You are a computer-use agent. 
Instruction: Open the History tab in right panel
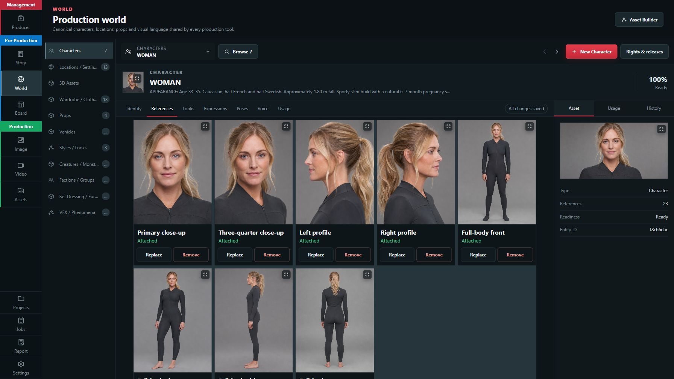(x=654, y=108)
